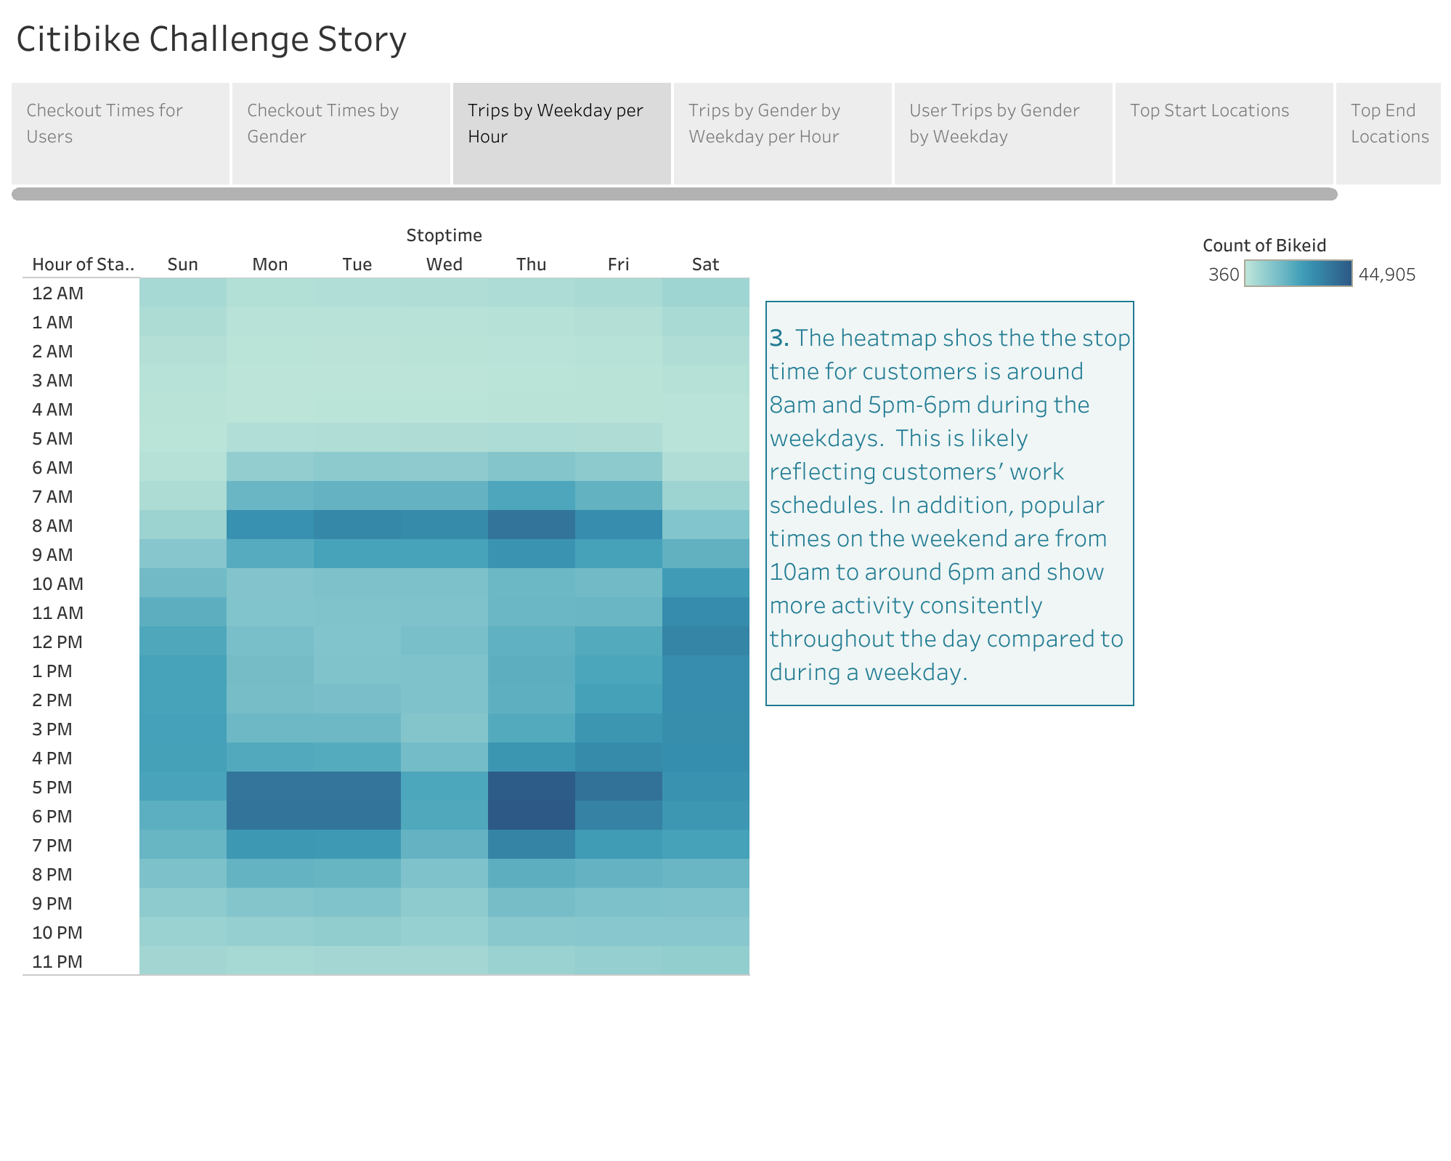Click the Stoptime column group header
1451x1161 pixels.
tap(444, 235)
